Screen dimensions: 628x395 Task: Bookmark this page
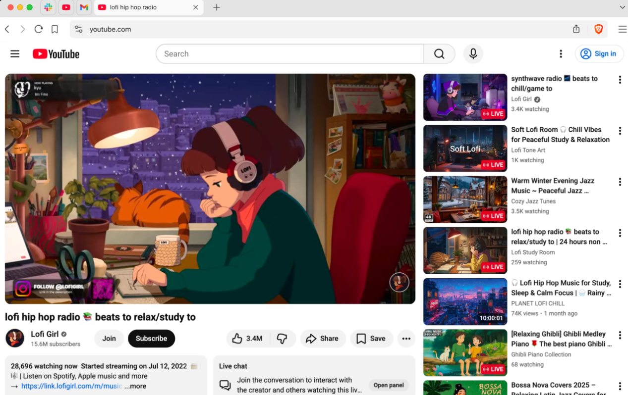[55, 29]
